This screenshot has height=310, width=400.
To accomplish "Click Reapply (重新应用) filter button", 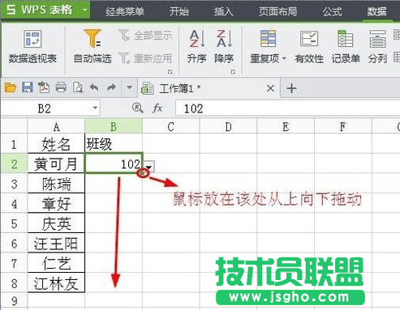I will point(145,58).
